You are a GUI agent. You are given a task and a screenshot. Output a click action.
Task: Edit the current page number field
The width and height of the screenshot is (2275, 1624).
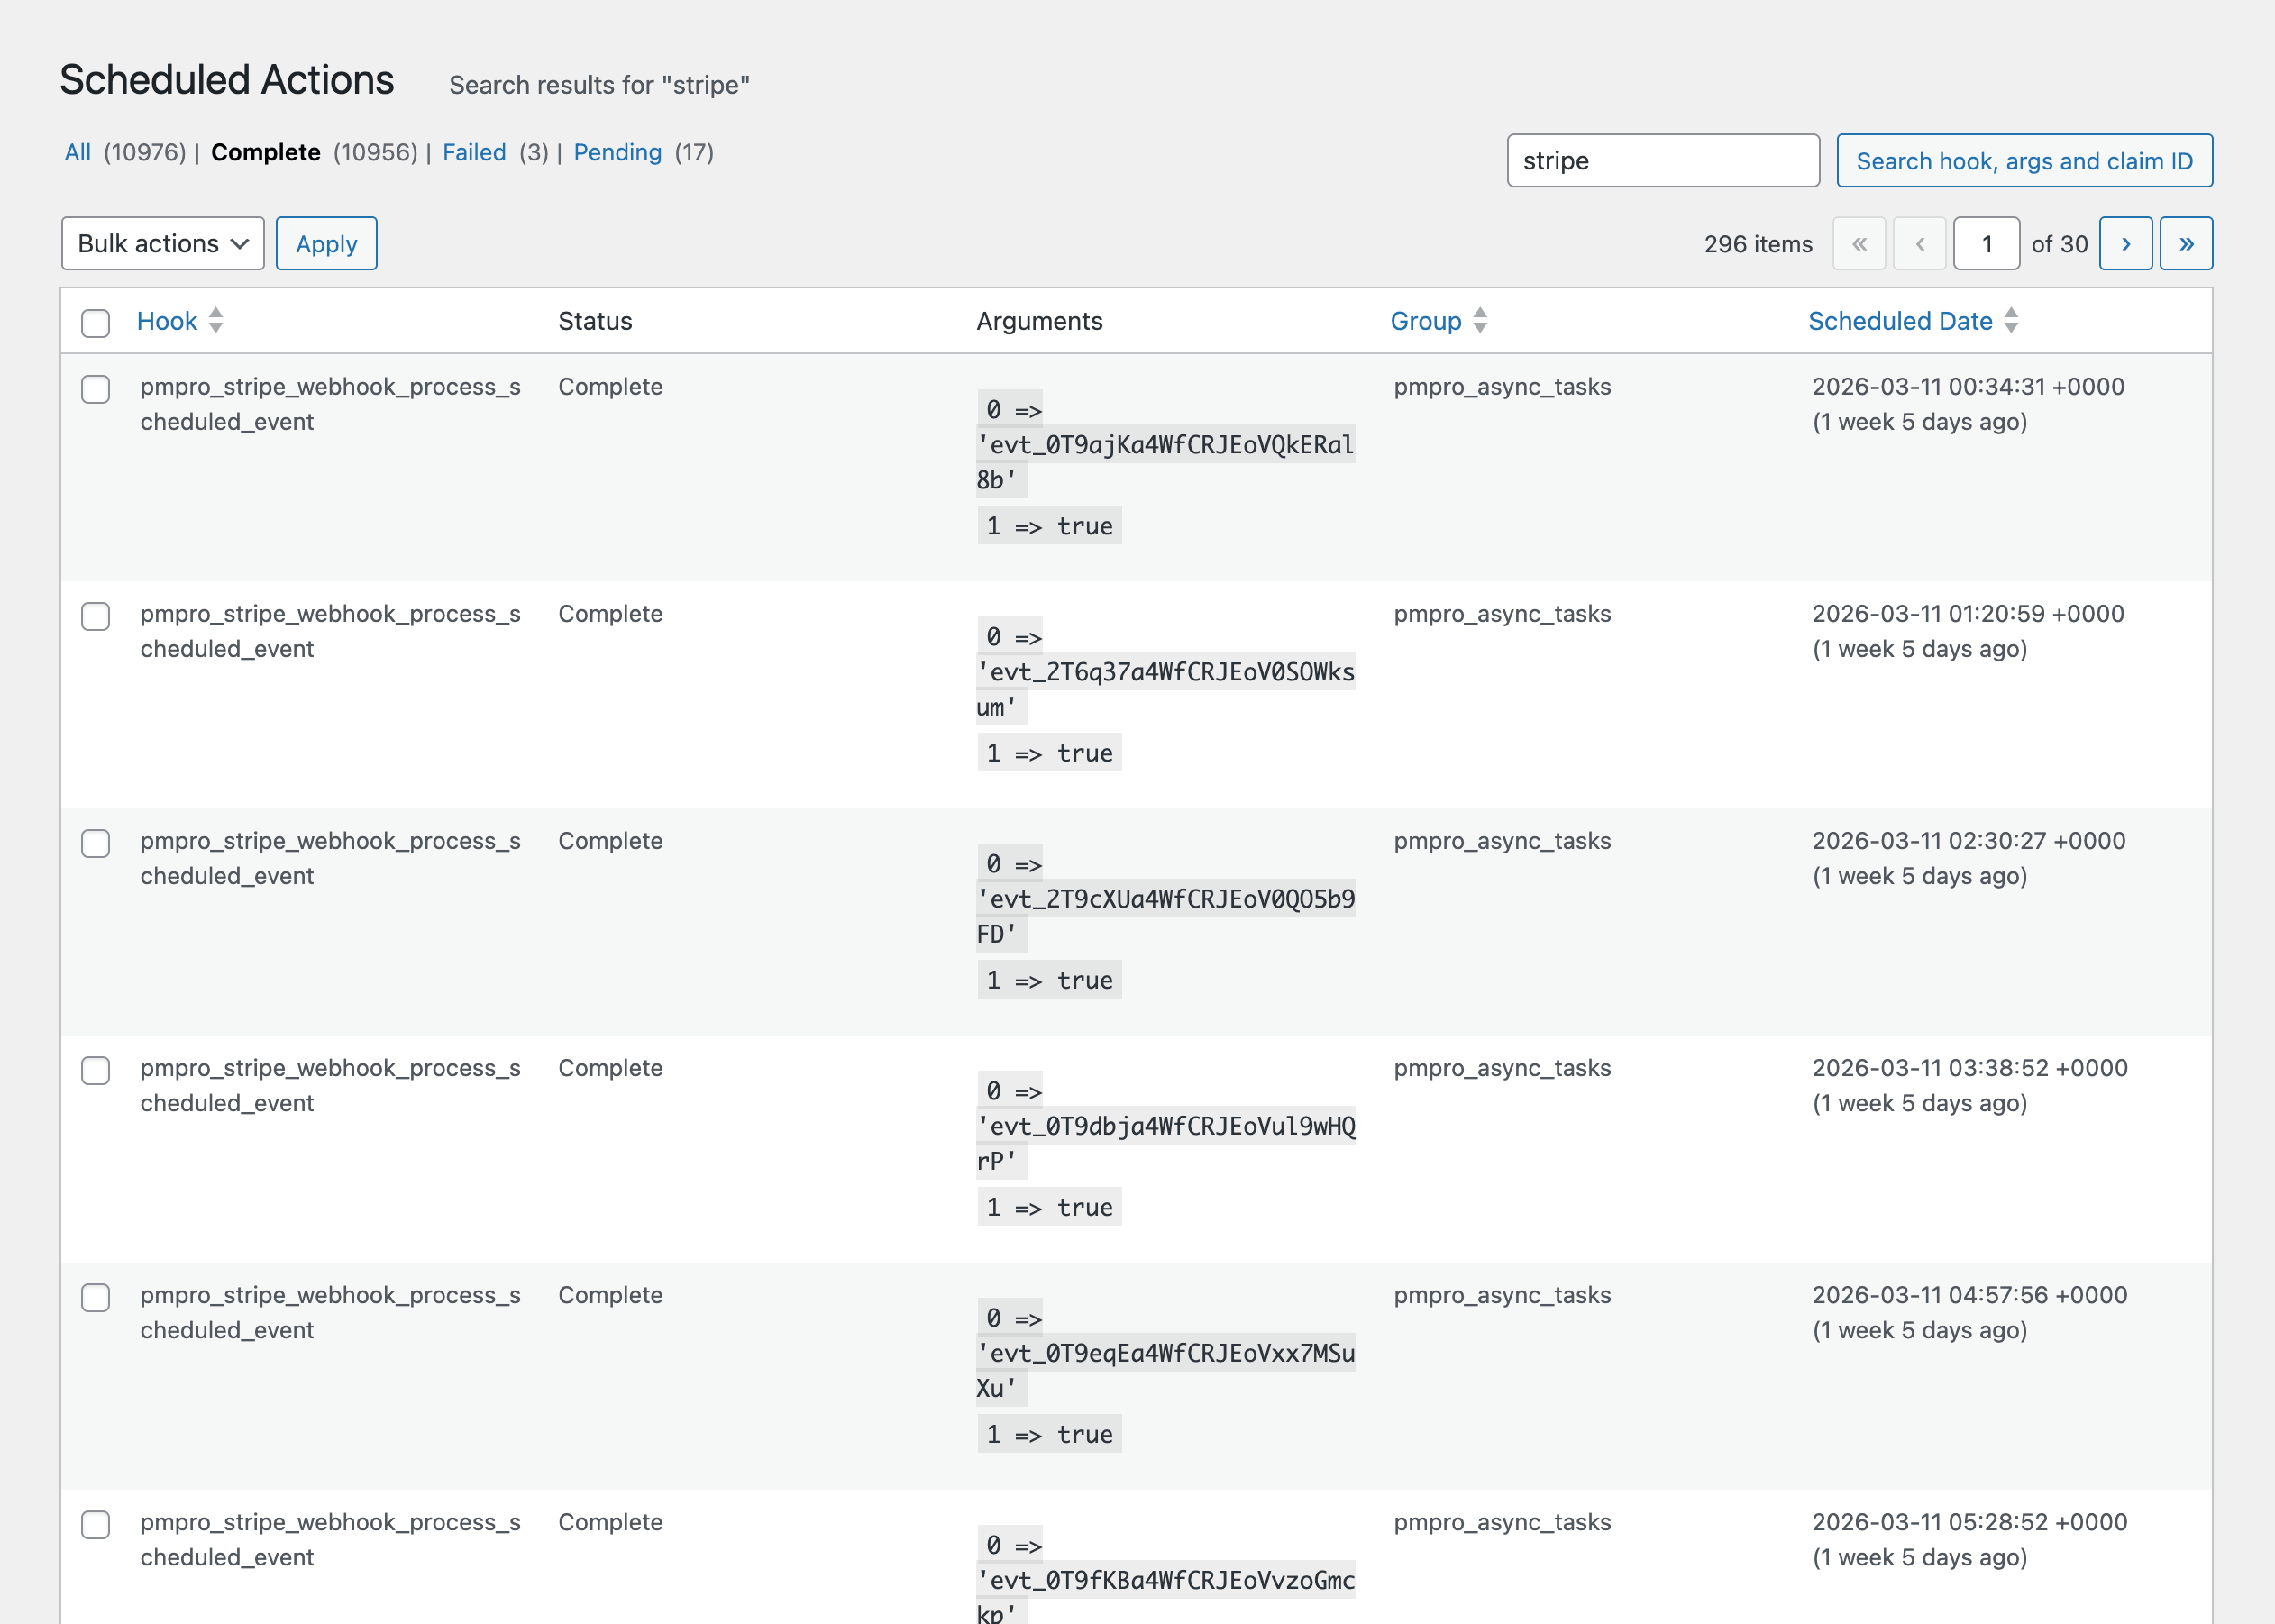point(1986,243)
